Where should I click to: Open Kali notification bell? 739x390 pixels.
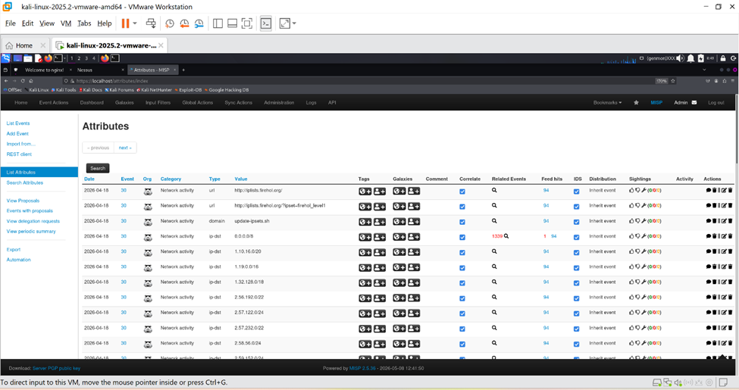click(x=690, y=58)
